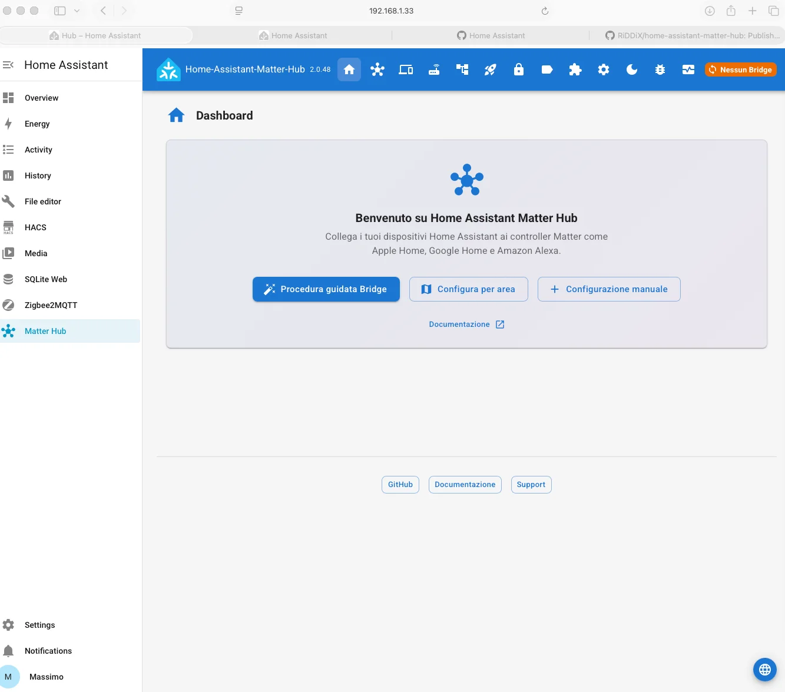Click the Nessun Bridge status button

tap(741, 69)
